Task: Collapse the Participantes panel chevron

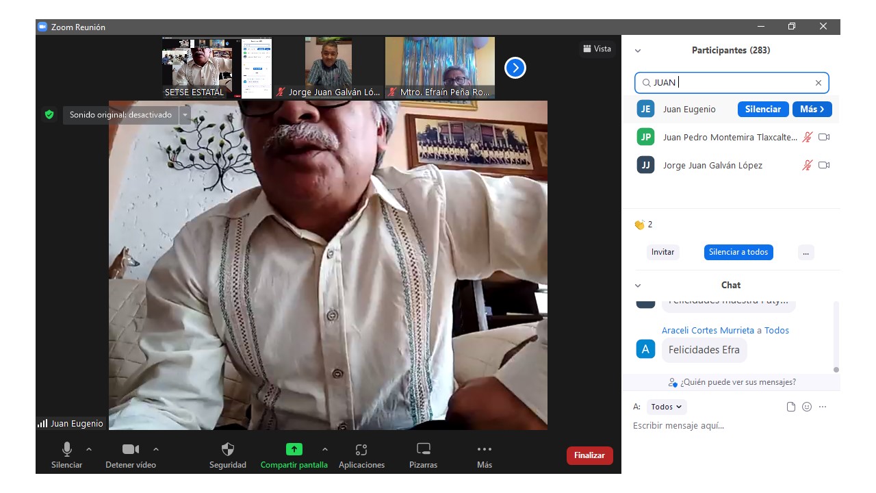Action: (x=638, y=51)
